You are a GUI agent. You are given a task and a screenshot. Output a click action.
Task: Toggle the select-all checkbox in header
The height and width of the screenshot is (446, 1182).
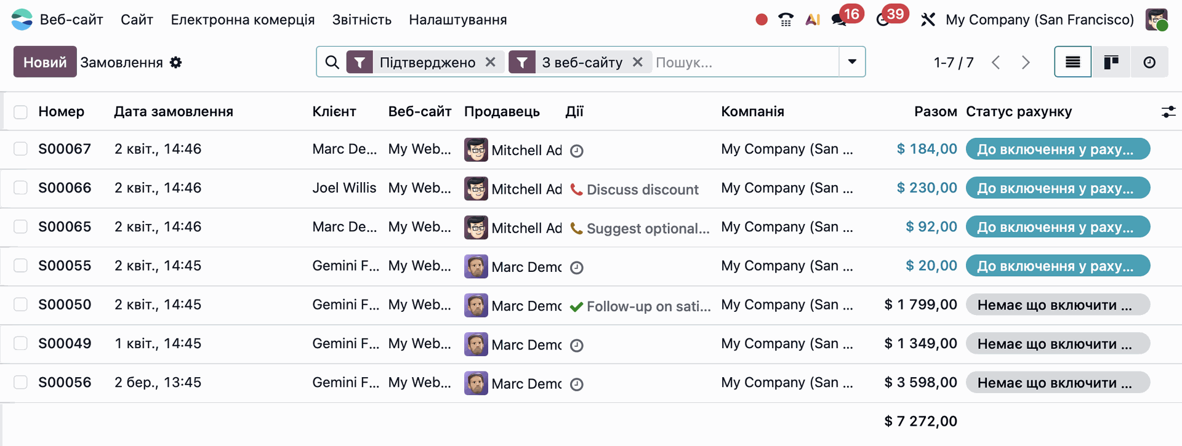click(20, 112)
